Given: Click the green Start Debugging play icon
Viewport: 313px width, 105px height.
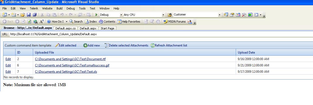Looking at the screenshot, I should coord(96,15).
